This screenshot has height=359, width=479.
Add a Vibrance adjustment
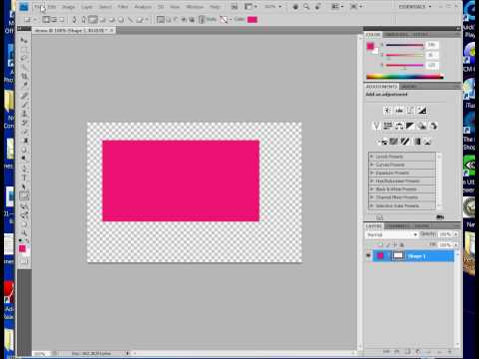click(376, 126)
